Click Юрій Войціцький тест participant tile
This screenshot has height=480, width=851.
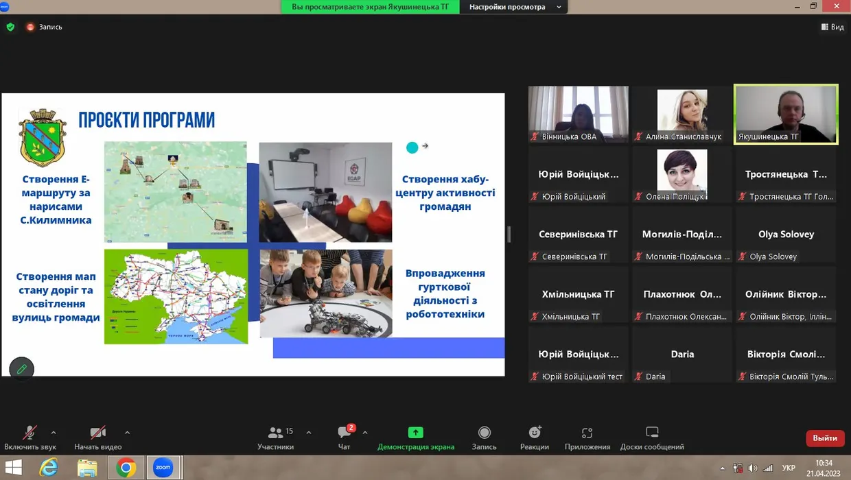(578, 355)
